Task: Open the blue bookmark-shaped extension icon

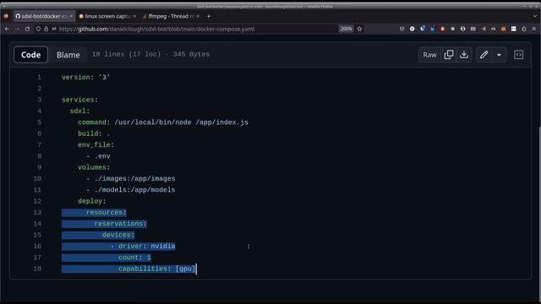Action: pos(432,29)
